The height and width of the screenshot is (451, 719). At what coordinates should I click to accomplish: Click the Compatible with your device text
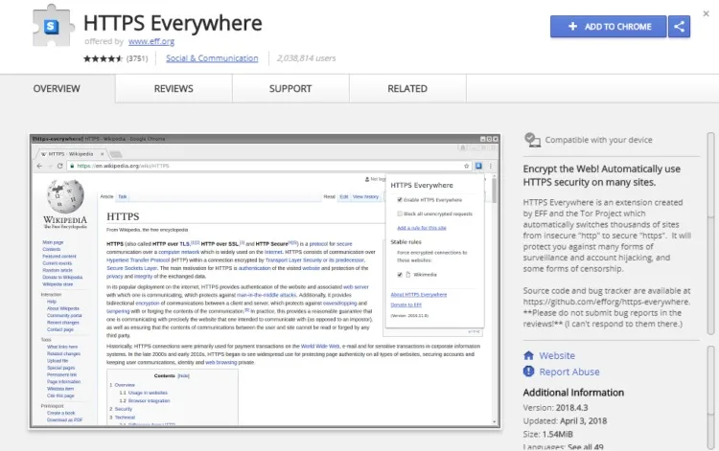click(x=598, y=140)
